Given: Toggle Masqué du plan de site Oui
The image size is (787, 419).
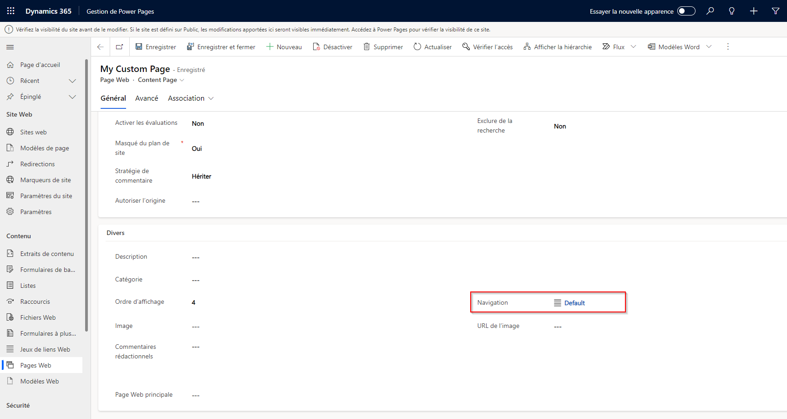Looking at the screenshot, I should pos(197,148).
